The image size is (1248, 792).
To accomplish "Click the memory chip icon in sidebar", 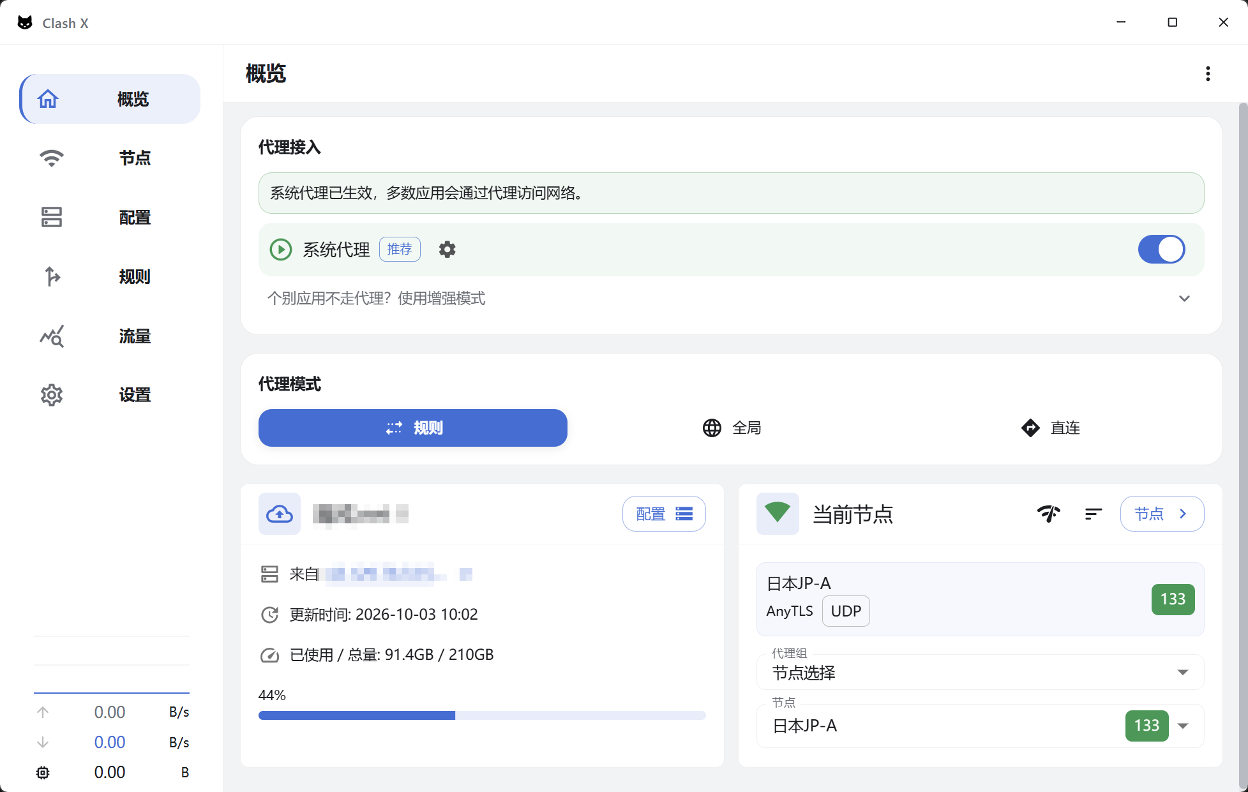I will click(43, 773).
